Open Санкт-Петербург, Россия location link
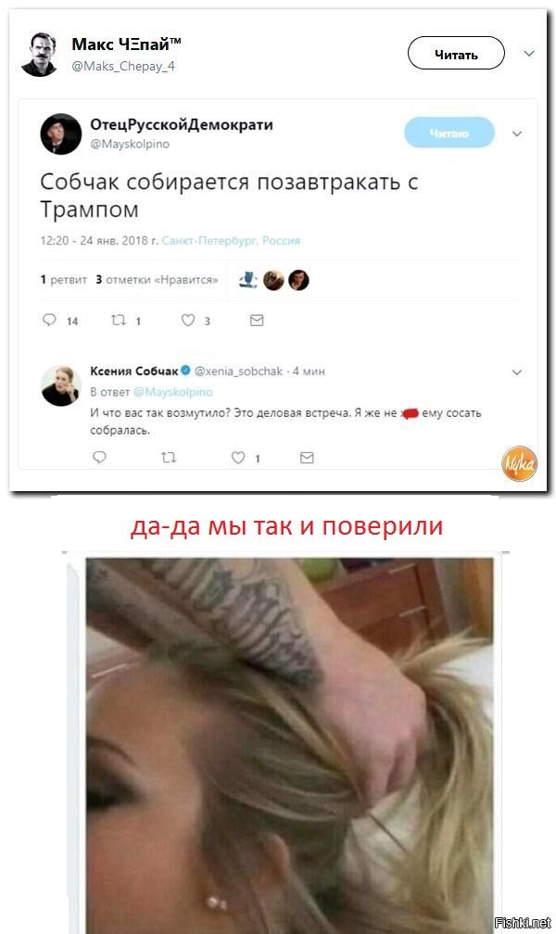Image resolution: width=556 pixels, height=934 pixels. (x=231, y=241)
